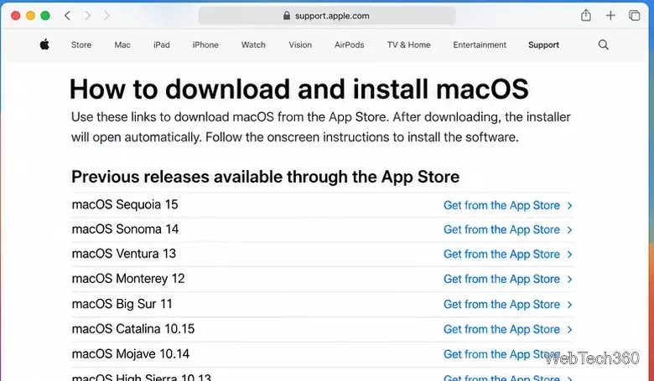Click 'Previous releases available through the App Store' heading
654x381 pixels.
pos(265,177)
